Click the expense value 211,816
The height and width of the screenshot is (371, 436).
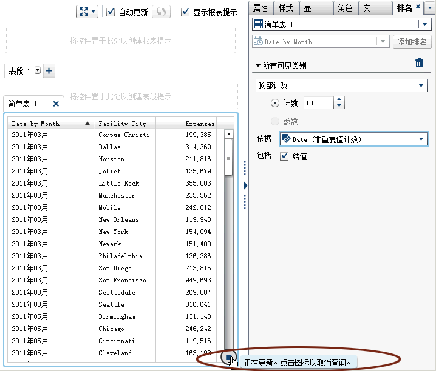tap(198, 159)
